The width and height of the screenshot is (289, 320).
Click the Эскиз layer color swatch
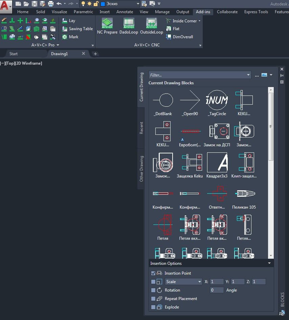[103, 4]
